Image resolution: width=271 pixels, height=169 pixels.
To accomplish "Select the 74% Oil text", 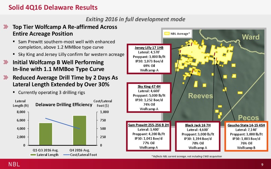I will 149,104.
